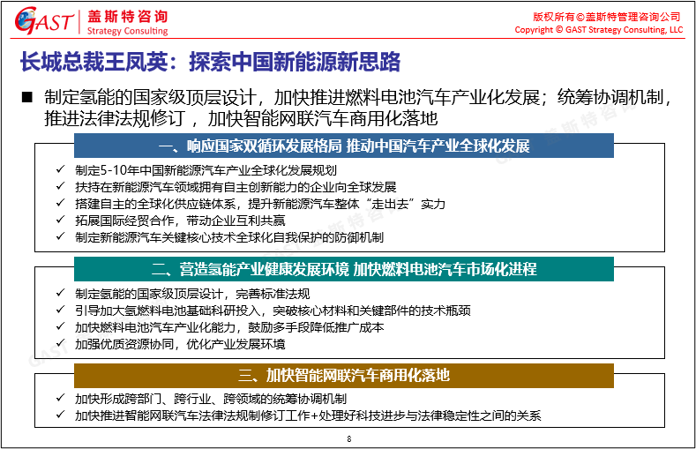This screenshot has height=449, width=696.
Task: Click the slide title 长城总裁王凤英
Action: click(210, 63)
